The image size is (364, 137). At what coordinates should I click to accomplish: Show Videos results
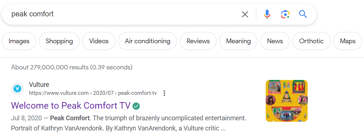pos(99,41)
